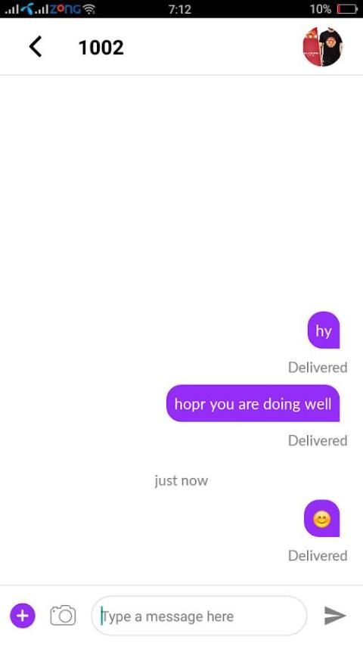Tap the 7:12 clock in status bar

click(180, 9)
